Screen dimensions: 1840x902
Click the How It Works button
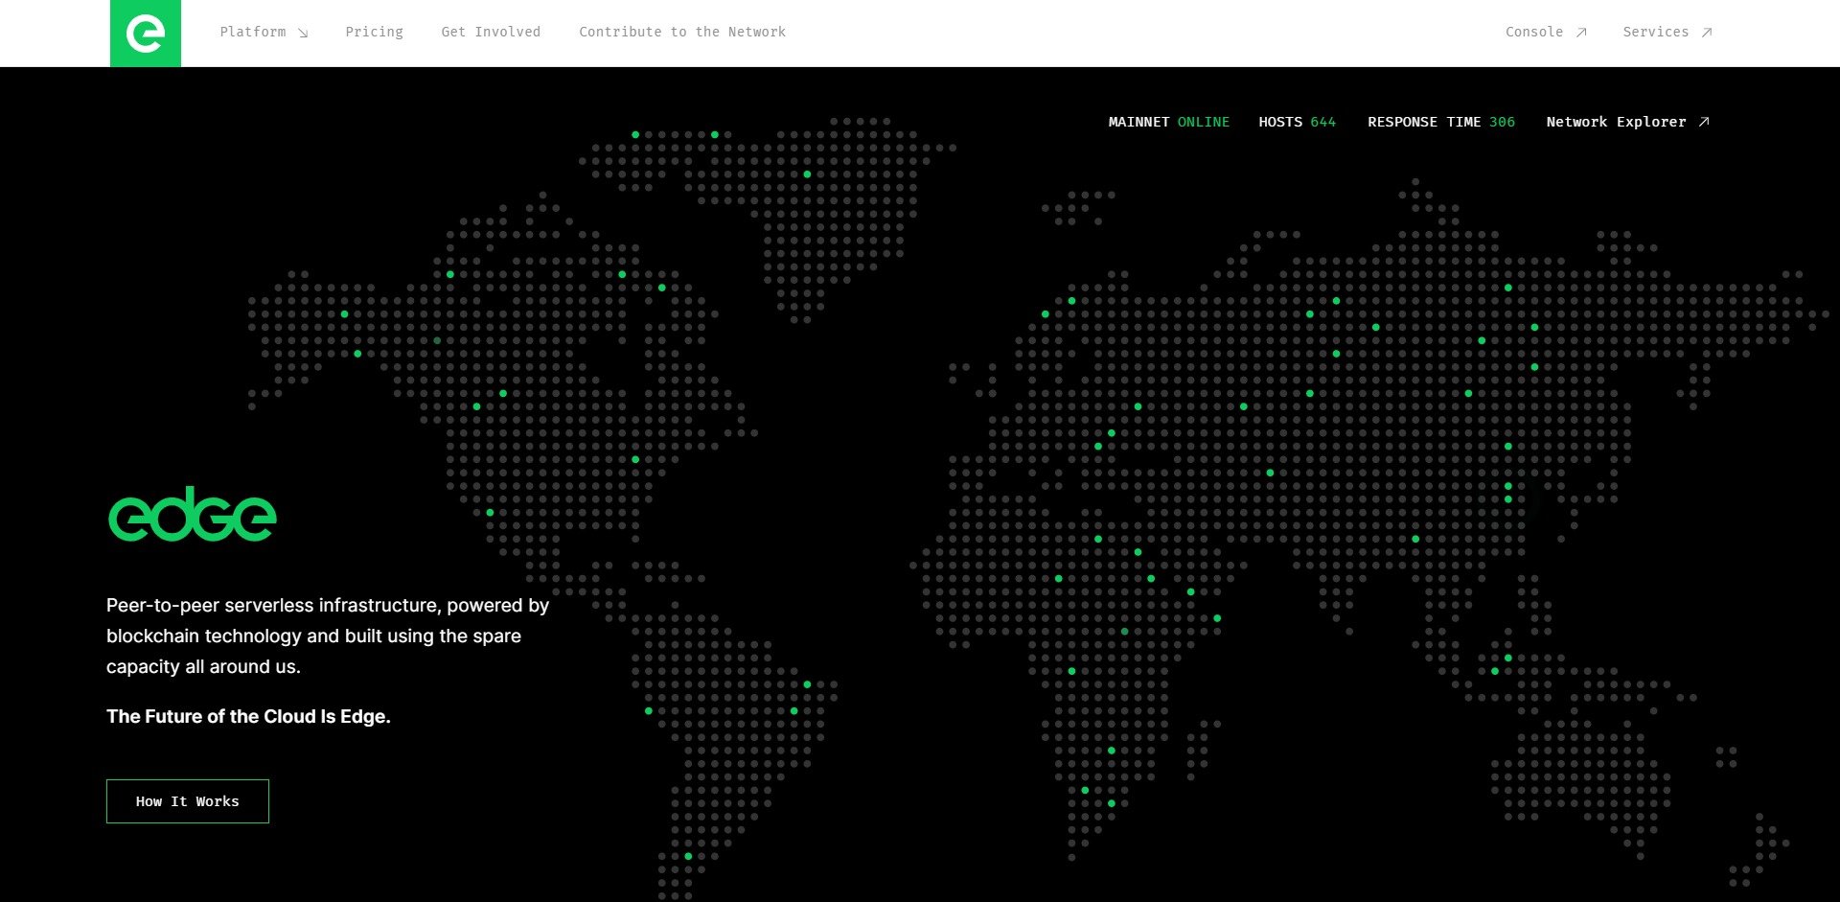187,800
